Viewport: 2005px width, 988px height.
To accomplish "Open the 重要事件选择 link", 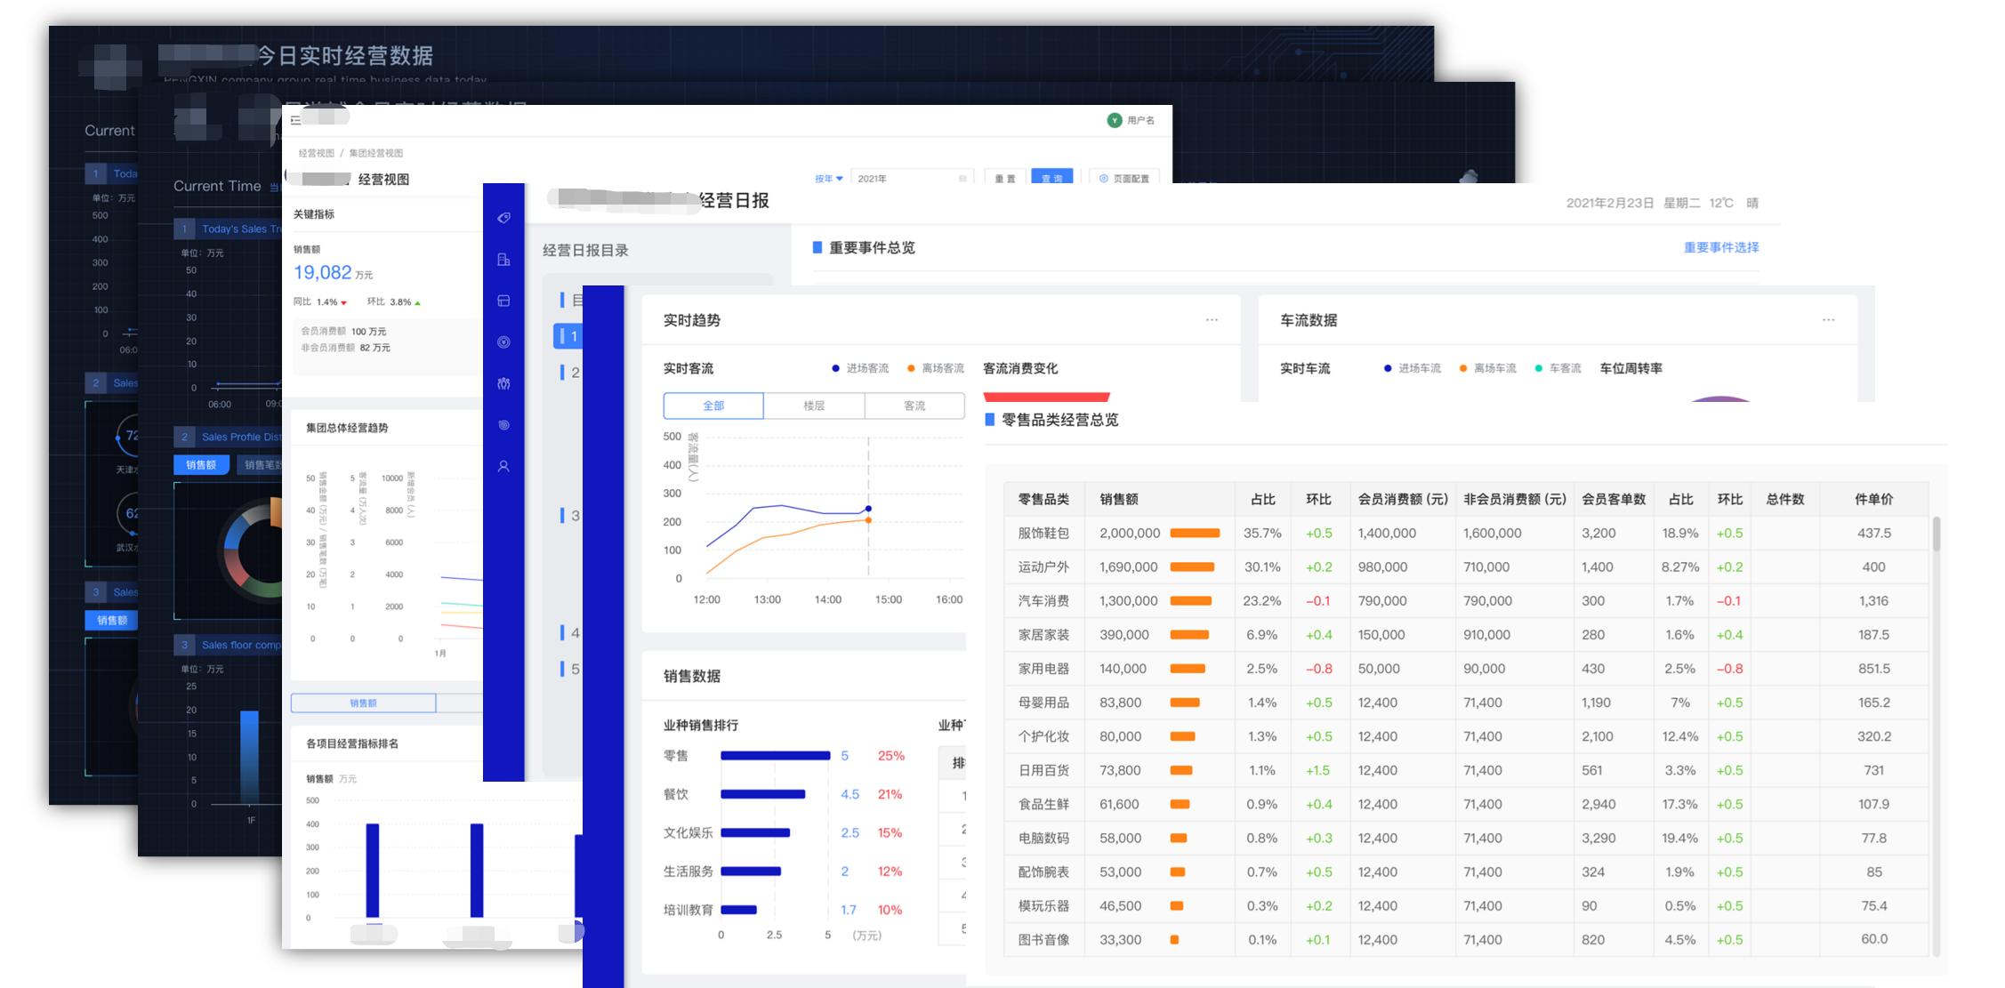I will click(x=1719, y=248).
